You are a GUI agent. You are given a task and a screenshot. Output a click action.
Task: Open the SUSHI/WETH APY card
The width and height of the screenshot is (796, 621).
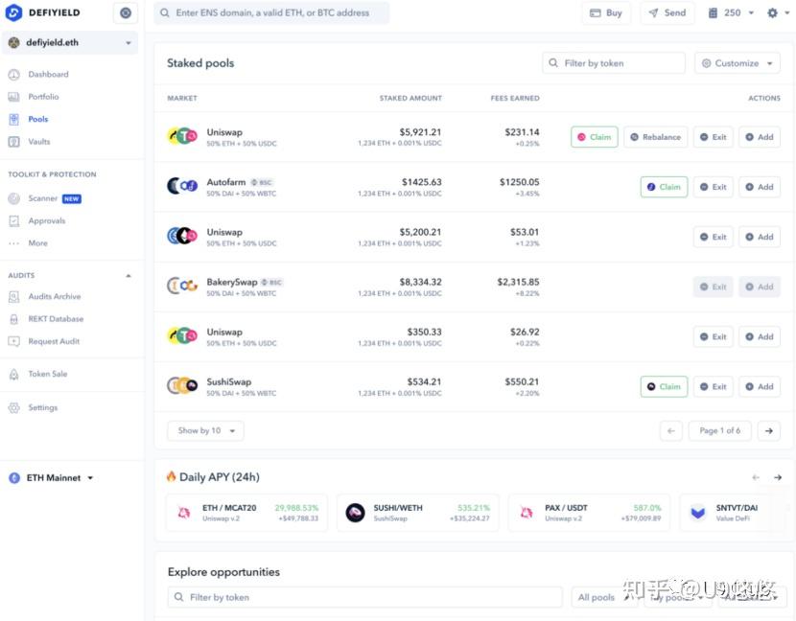coord(418,513)
